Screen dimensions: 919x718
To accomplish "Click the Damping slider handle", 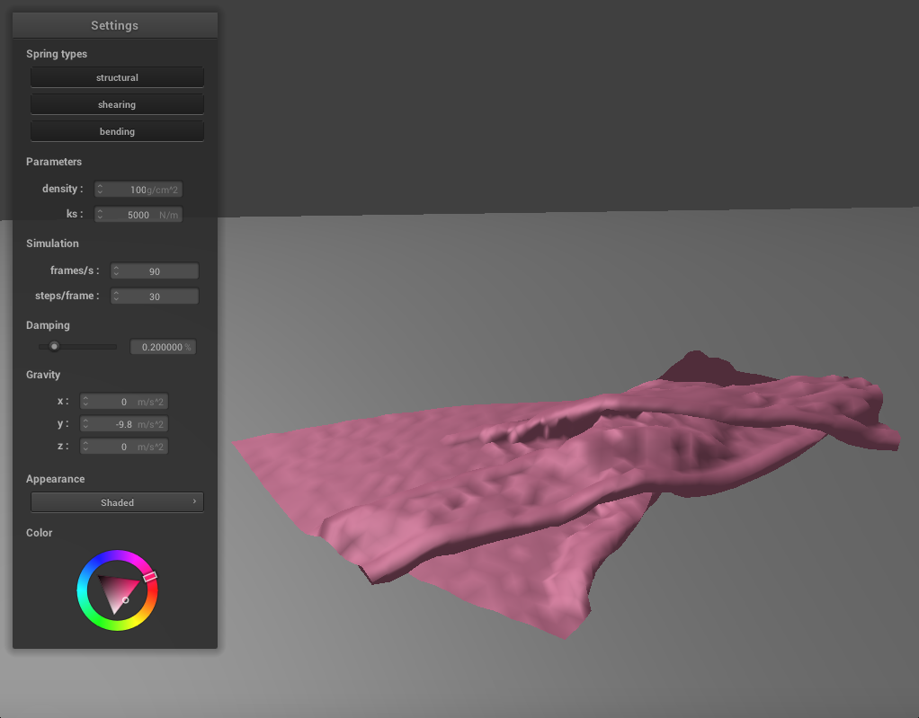I will coord(54,346).
